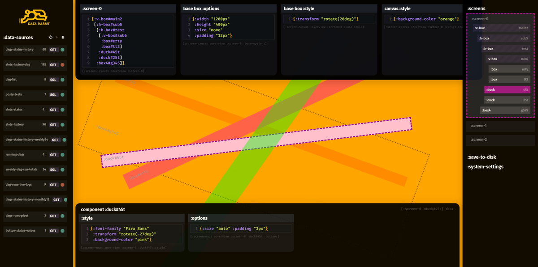538x267 pixels.
Task: Select the :h-box test tree row
Action: click(506, 48)
